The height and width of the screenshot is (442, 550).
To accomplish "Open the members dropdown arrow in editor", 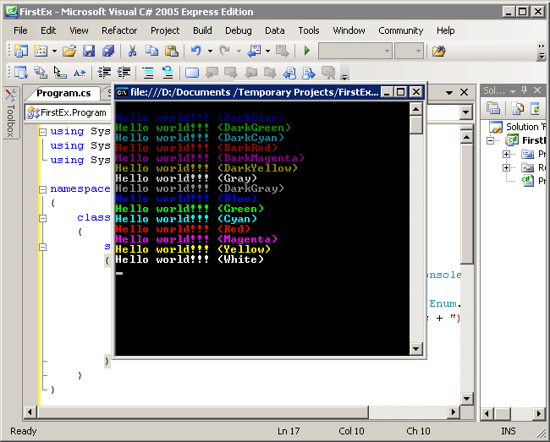I will point(465,112).
